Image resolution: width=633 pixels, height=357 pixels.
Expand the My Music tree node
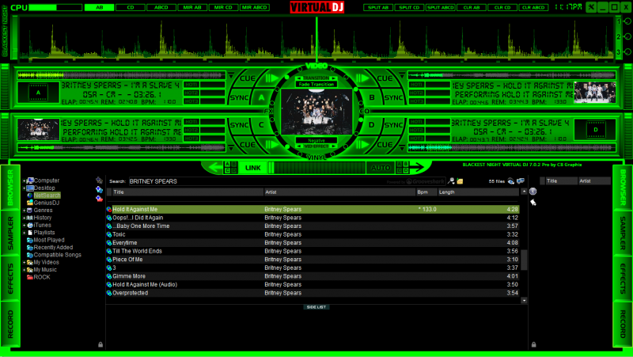click(x=25, y=270)
